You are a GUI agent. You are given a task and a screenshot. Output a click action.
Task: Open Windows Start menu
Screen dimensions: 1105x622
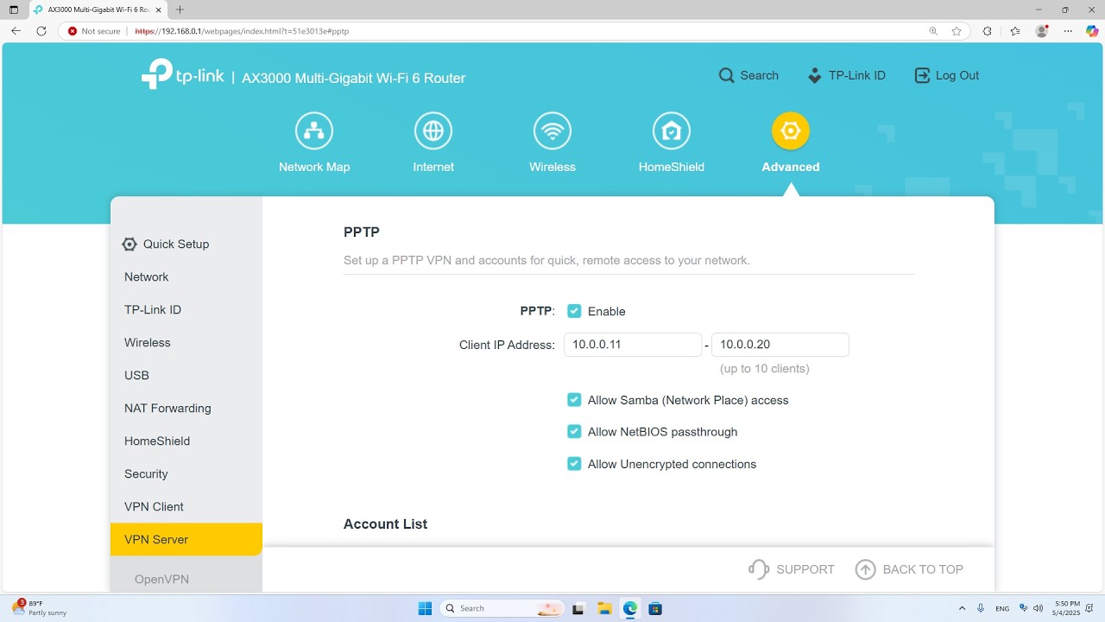[425, 608]
